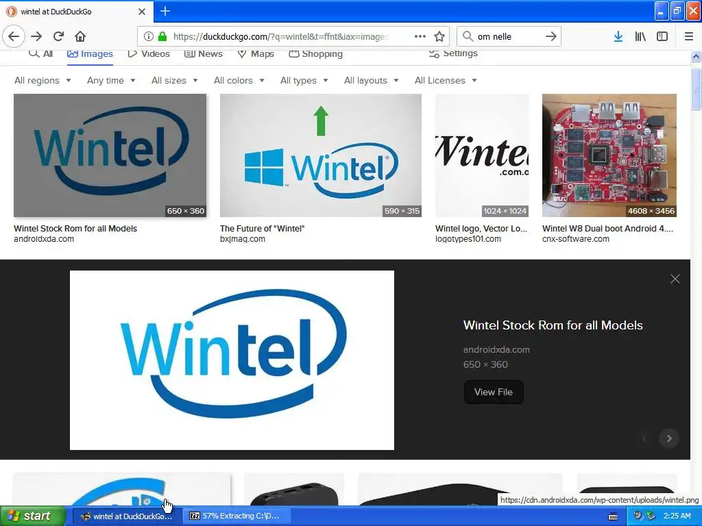Open the browser home page icon

[x=80, y=36]
